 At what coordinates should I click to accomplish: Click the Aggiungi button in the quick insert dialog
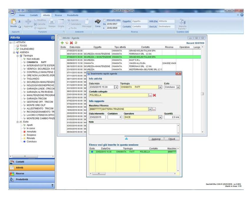pyautogui.click(x=156, y=139)
